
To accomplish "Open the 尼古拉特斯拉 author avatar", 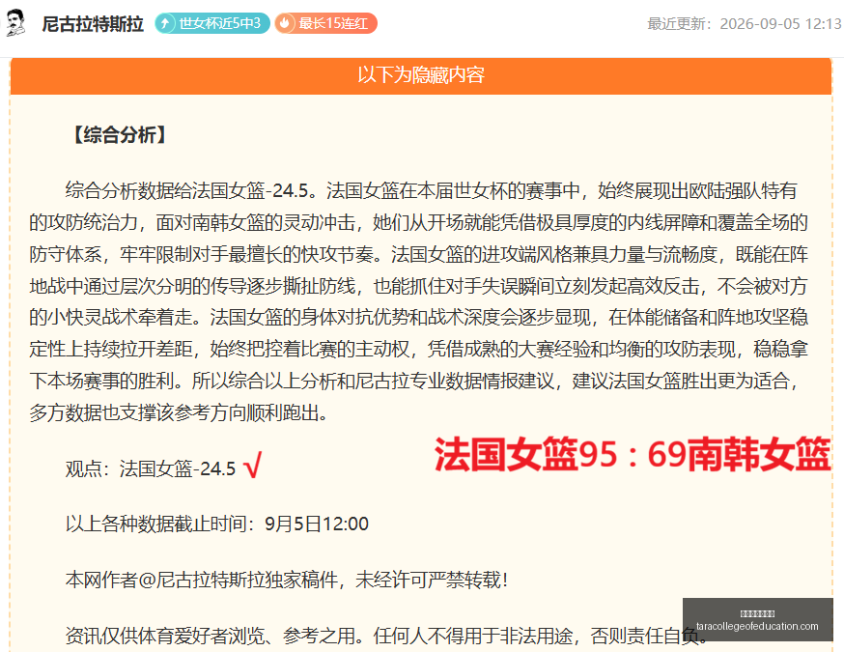I will click(x=15, y=23).
